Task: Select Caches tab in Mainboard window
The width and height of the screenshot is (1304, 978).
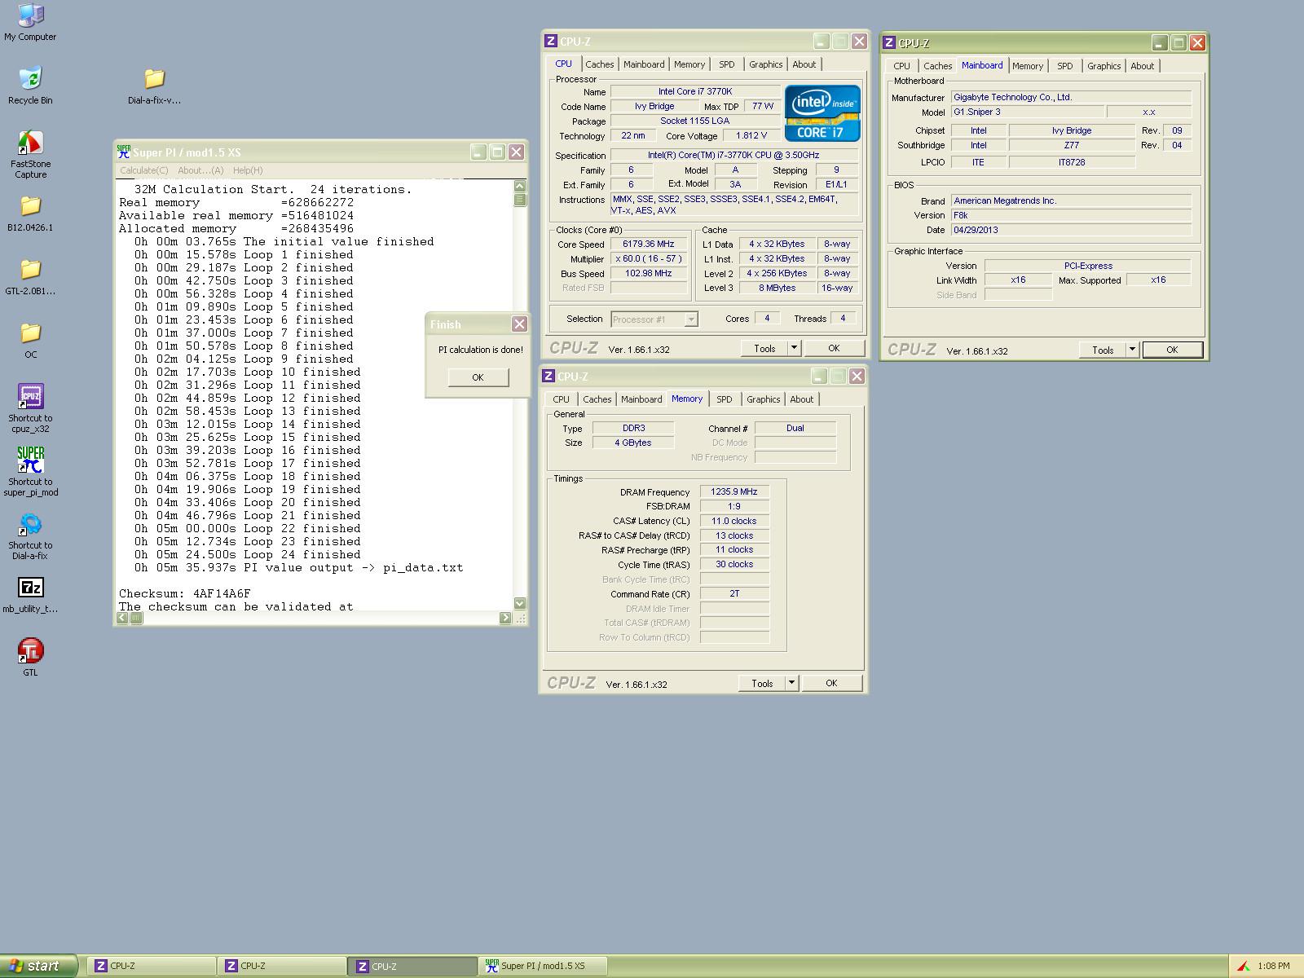Action: (938, 66)
